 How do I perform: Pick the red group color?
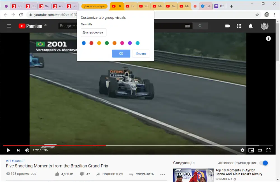coord(91,43)
